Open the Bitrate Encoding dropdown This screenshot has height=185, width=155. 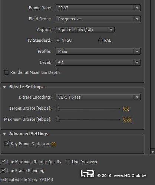[x=98, y=97]
